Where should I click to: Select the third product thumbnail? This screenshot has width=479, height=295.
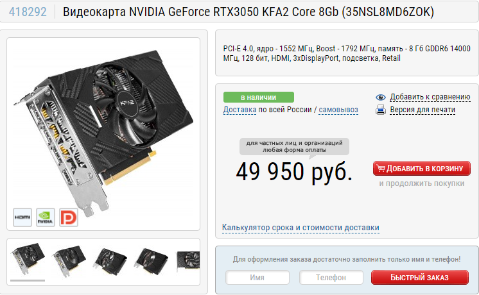tap(110, 261)
